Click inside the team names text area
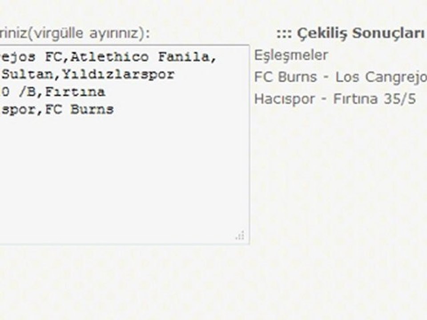Image resolution: width=427 pixels, height=320 pixels. [x=124, y=145]
